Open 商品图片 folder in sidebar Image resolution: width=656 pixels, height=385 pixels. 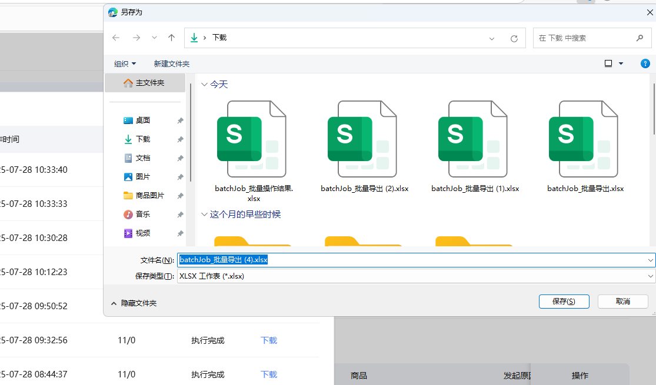pos(149,196)
